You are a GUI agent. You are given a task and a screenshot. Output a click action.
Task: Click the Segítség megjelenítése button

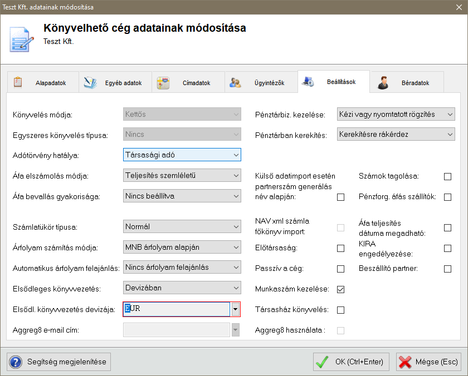coord(58,362)
